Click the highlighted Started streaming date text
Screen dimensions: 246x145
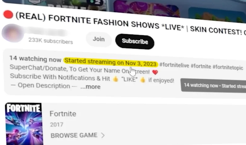(111, 62)
